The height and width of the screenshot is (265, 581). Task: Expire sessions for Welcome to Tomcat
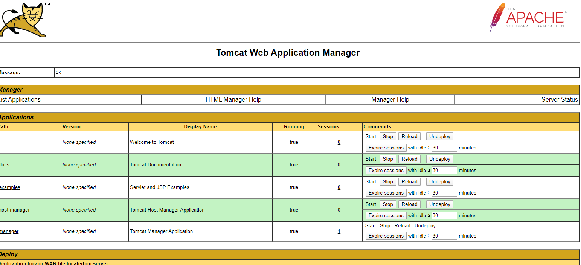[x=386, y=148]
